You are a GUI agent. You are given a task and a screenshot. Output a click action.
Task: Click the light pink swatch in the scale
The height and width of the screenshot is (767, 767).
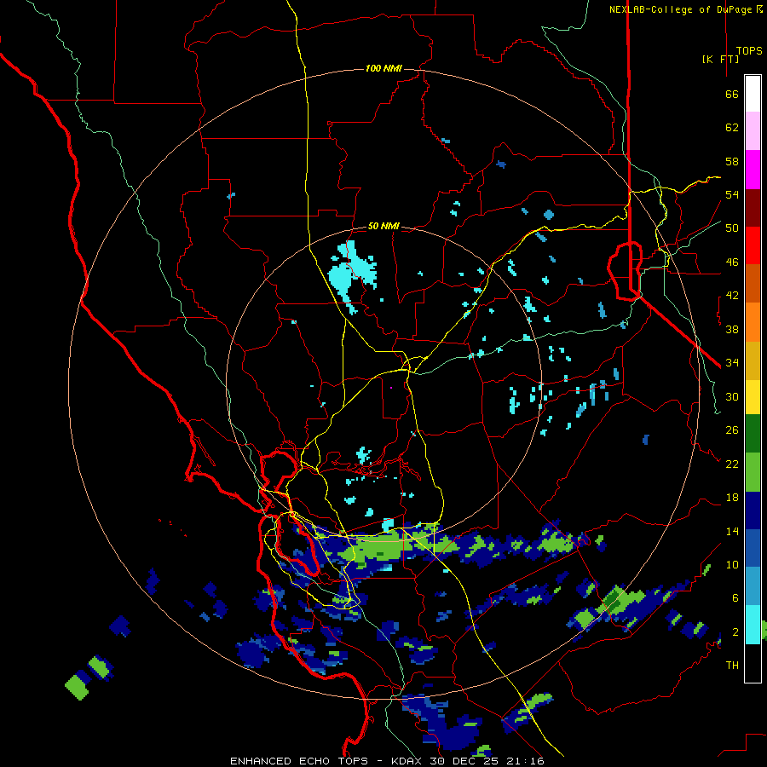point(753,131)
